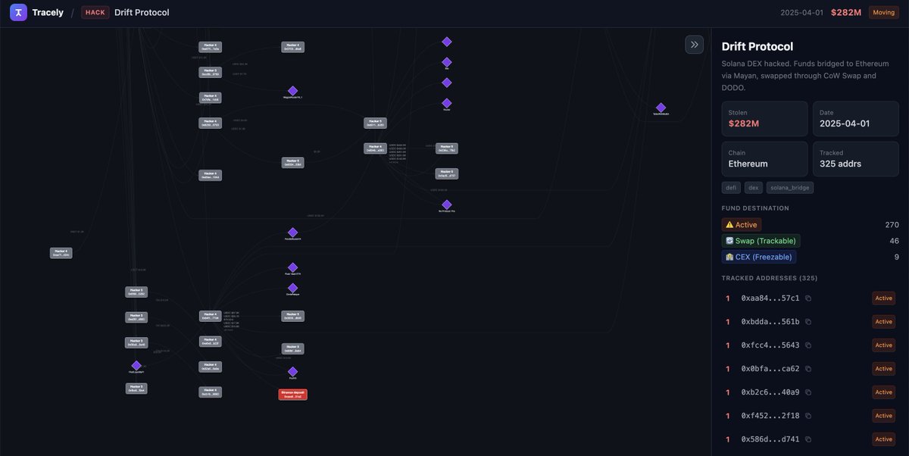909x456 pixels.
Task: Select the CircleRelayer diamond node
Action: point(292,287)
